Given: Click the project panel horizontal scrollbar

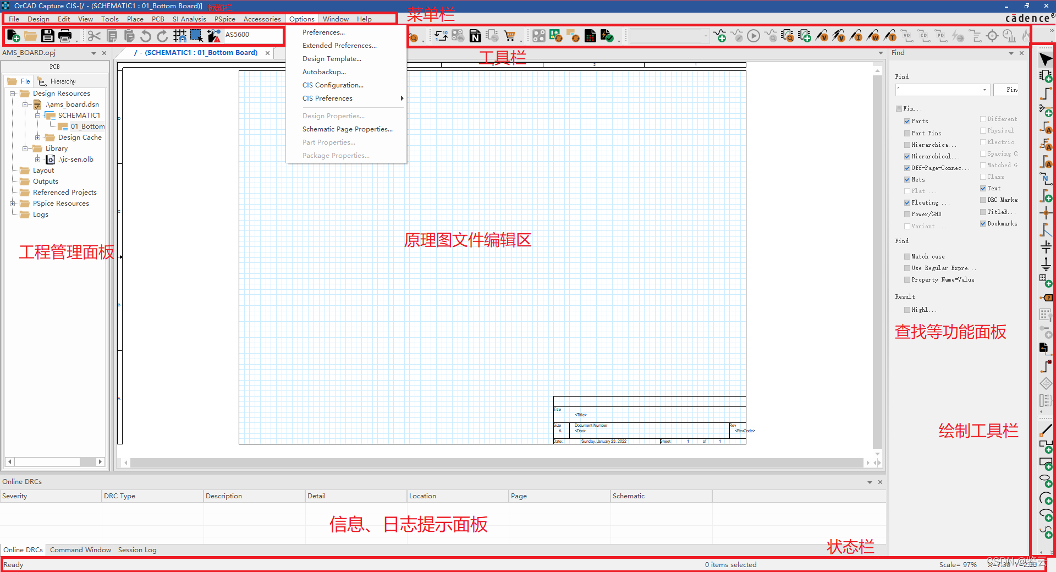Looking at the screenshot, I should coord(47,461).
